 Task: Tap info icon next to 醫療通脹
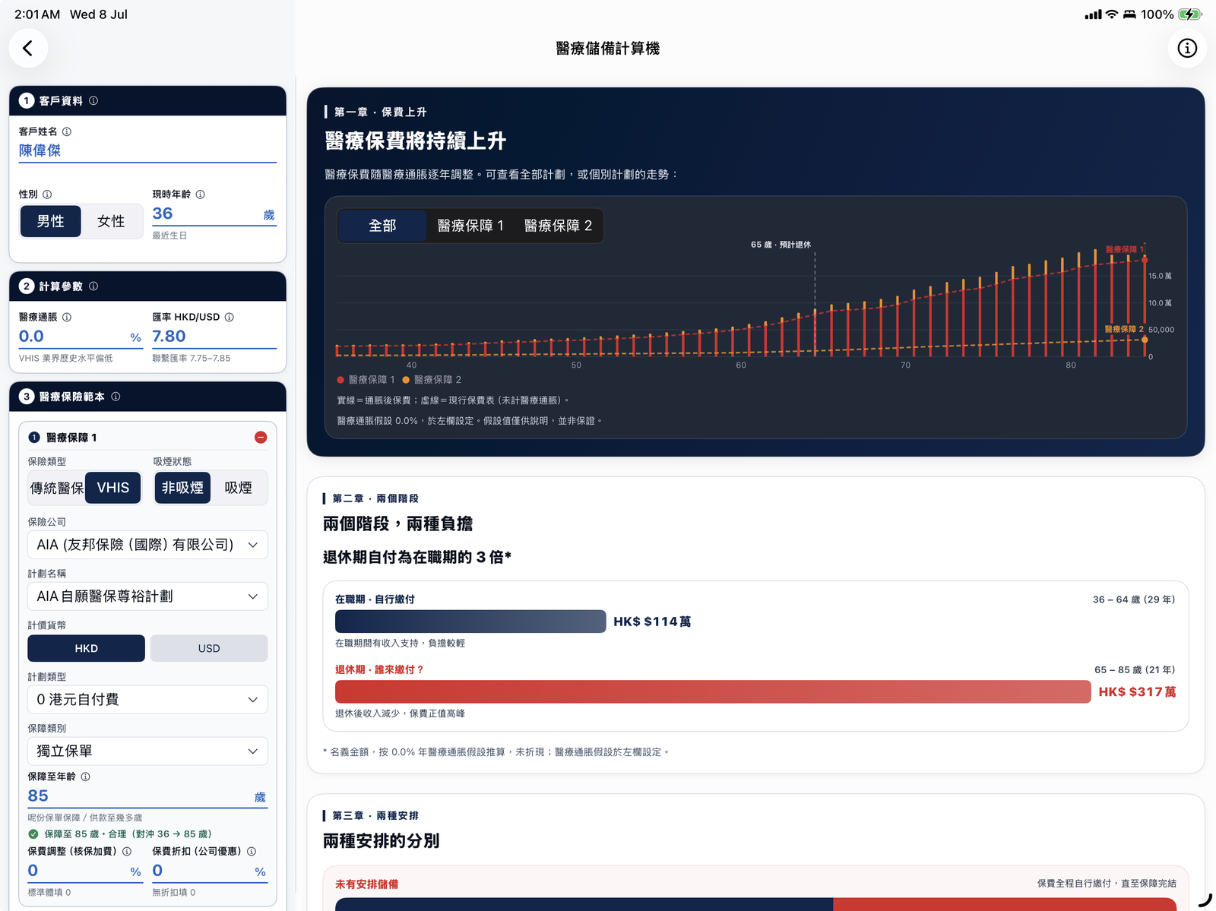tap(67, 317)
